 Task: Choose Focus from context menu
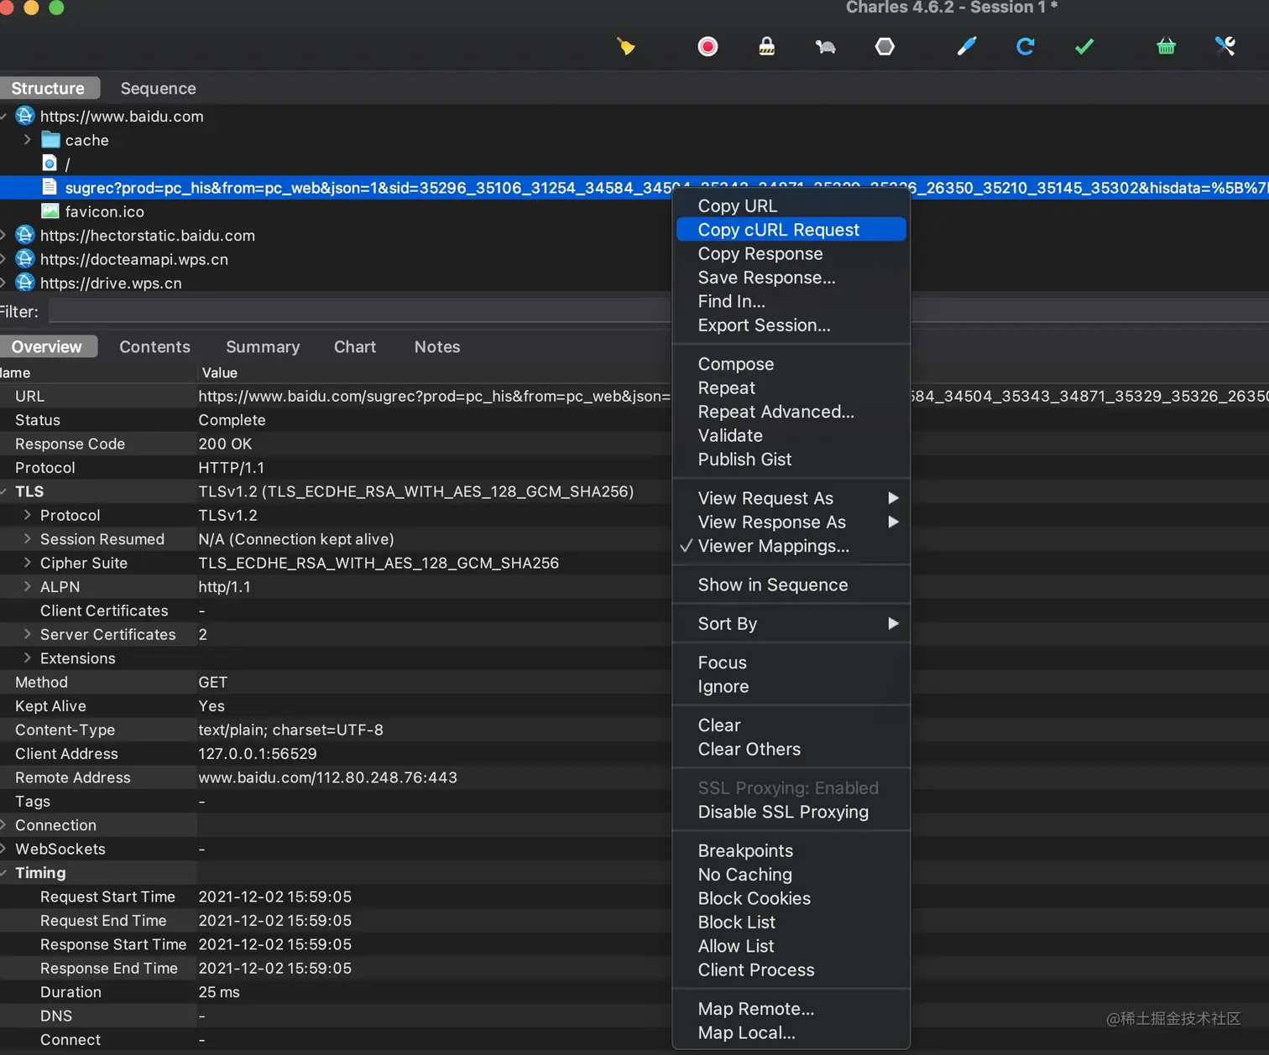[x=791, y=663]
